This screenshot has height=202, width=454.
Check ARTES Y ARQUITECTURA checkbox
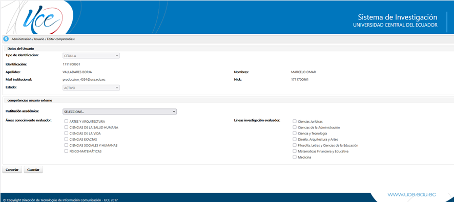(x=66, y=121)
